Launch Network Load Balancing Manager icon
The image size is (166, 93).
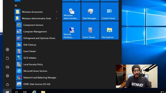pyautogui.click(x=19, y=78)
